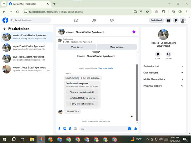Open the GiGi conversation in the list
The image size is (191, 143).
(x=27, y=58)
